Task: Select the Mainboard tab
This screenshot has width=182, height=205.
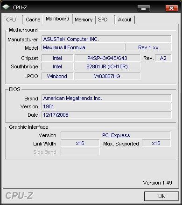Action: (x=58, y=19)
